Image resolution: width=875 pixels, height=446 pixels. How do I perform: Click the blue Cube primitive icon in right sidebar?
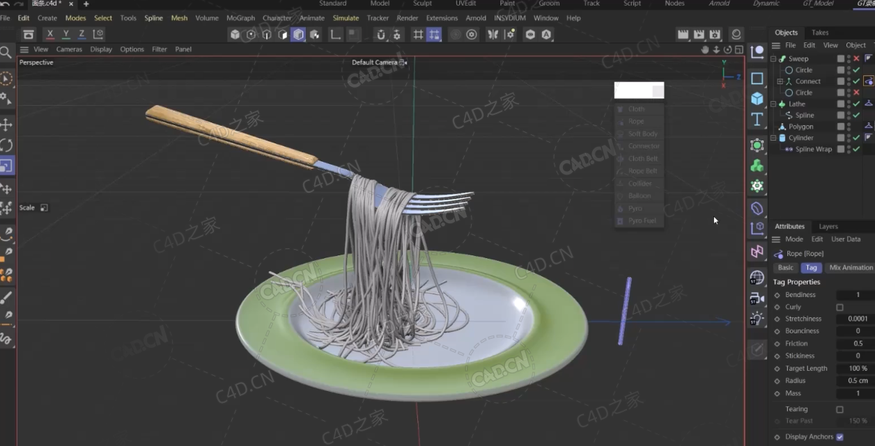pos(757,96)
